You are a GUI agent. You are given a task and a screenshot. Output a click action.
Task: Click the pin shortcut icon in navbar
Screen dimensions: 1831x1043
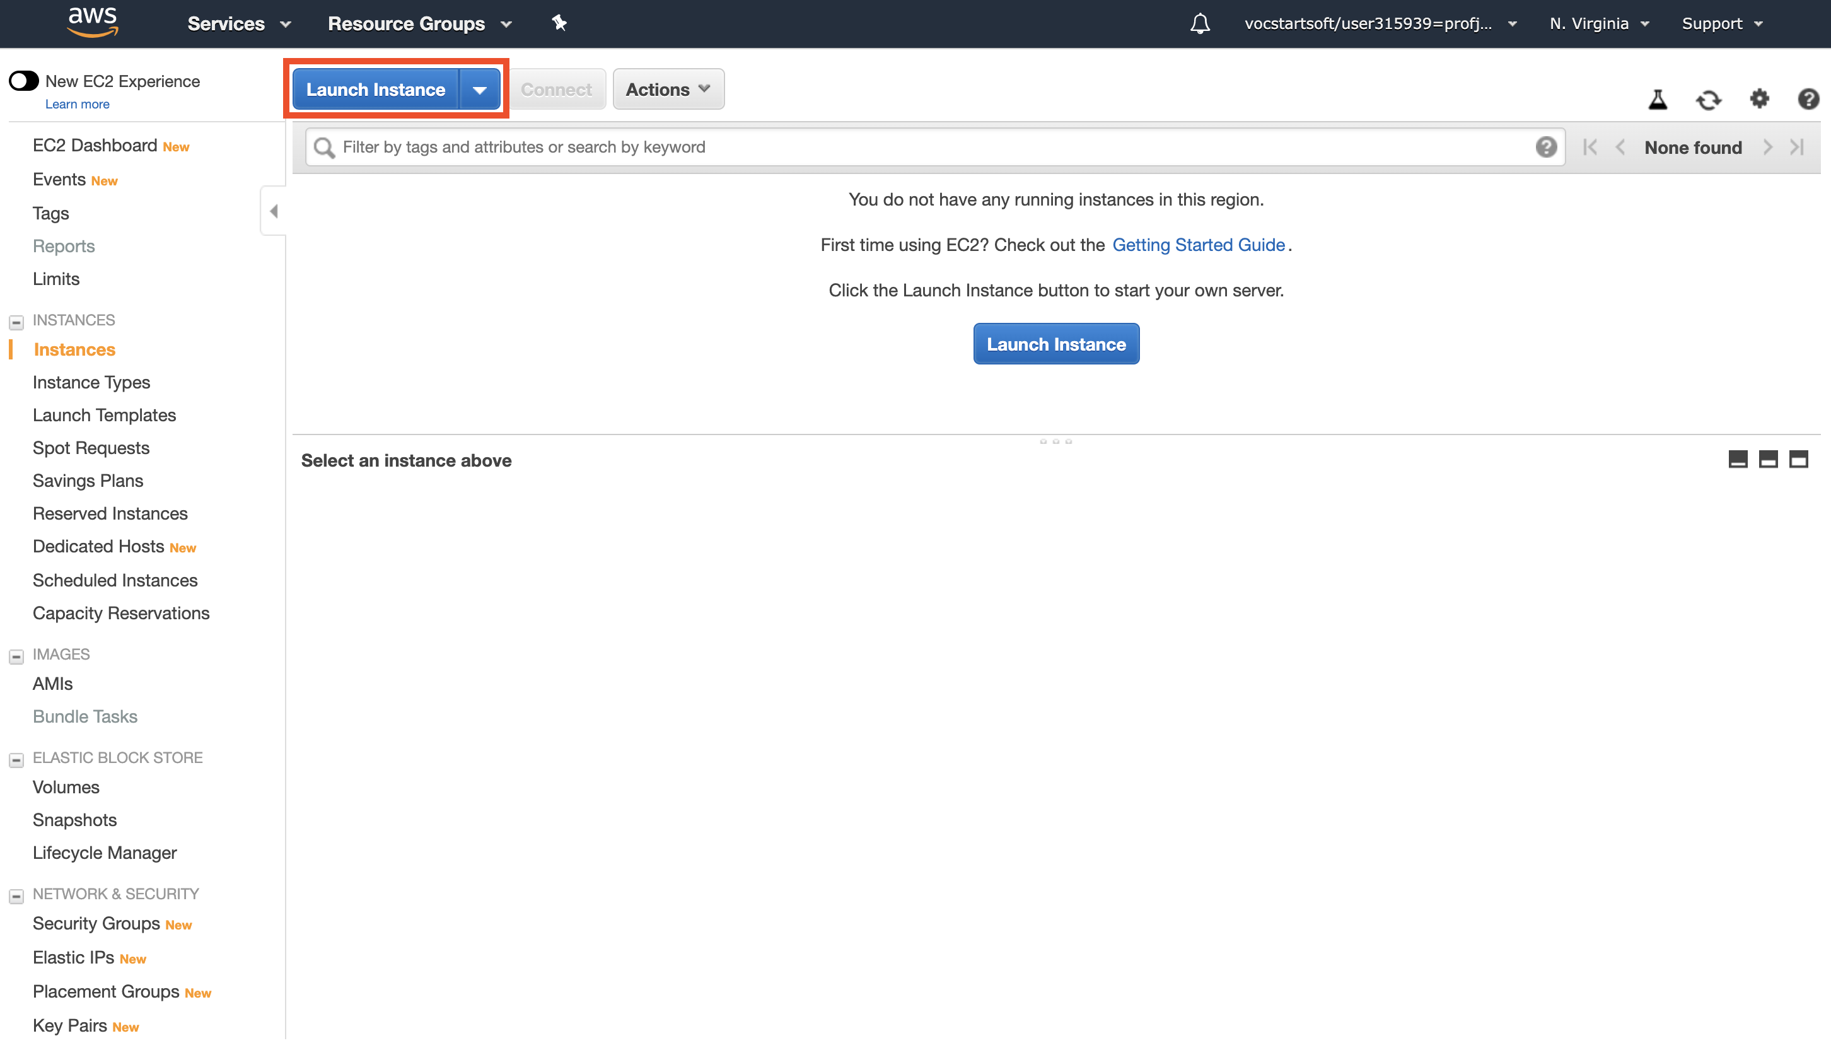tap(559, 23)
